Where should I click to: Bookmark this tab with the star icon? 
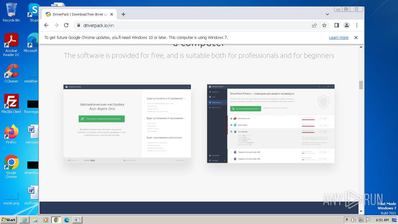click(x=324, y=26)
